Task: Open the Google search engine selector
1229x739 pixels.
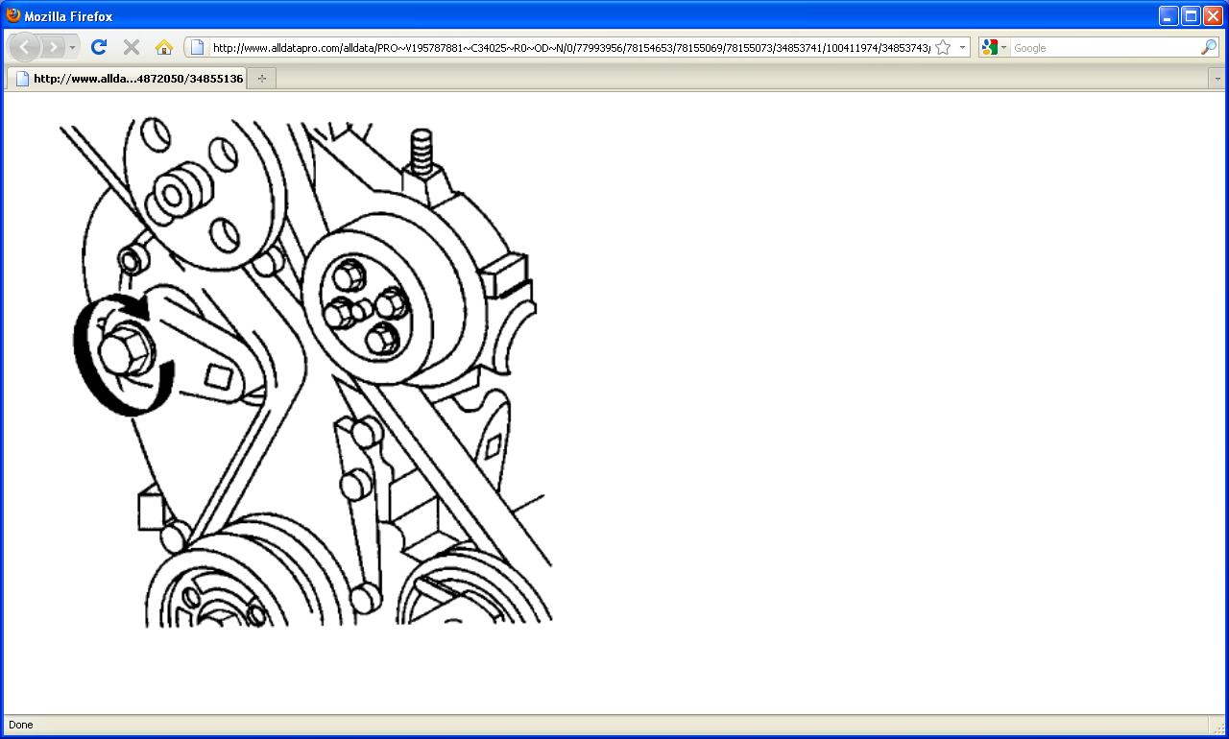Action: pos(995,47)
